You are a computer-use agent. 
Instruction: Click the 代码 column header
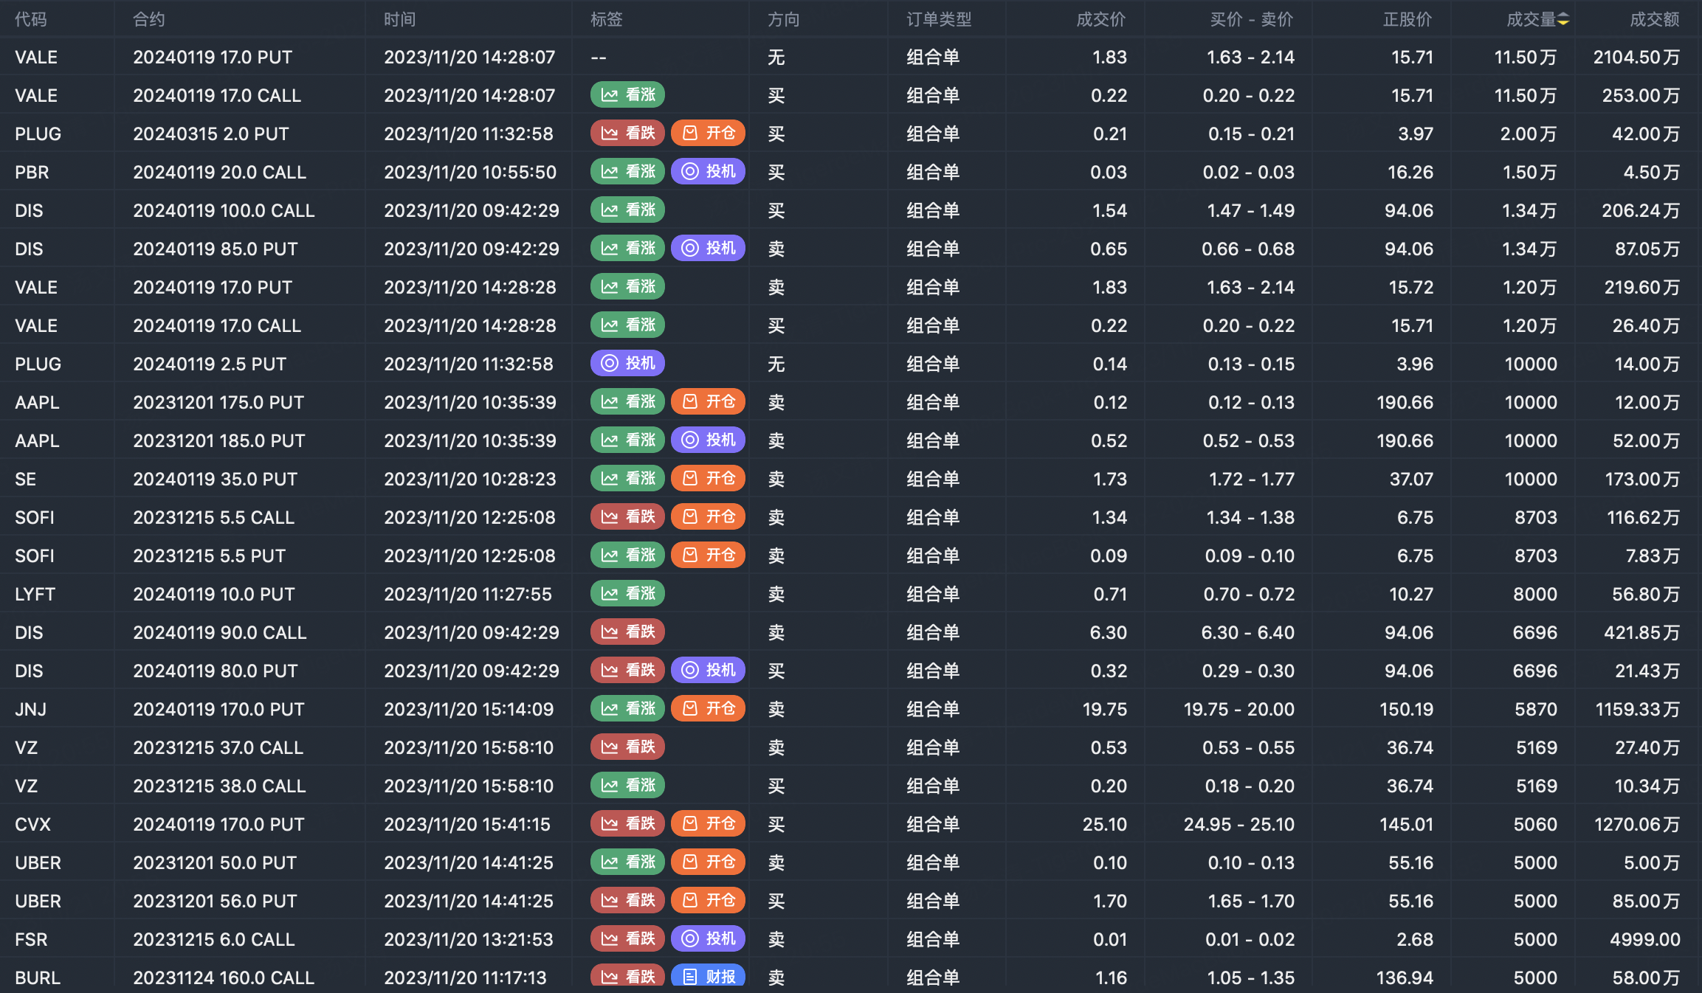pyautogui.click(x=31, y=20)
